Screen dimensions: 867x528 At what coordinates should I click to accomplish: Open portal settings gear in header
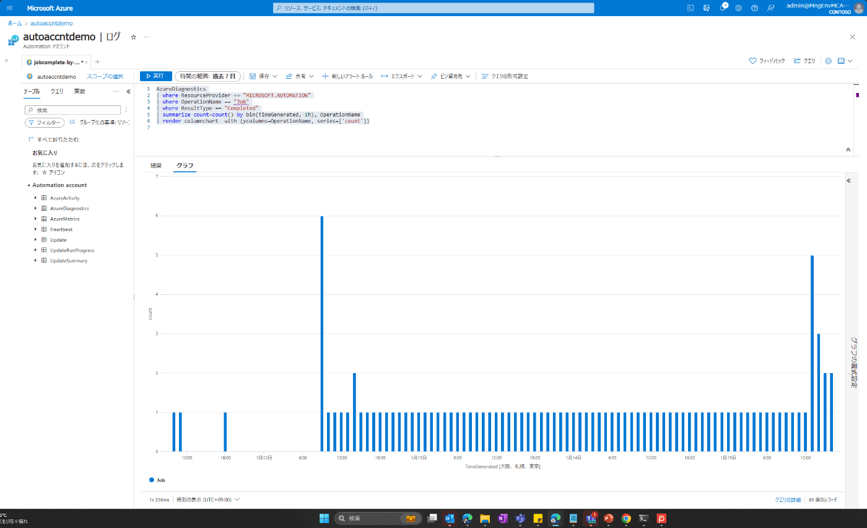click(739, 8)
